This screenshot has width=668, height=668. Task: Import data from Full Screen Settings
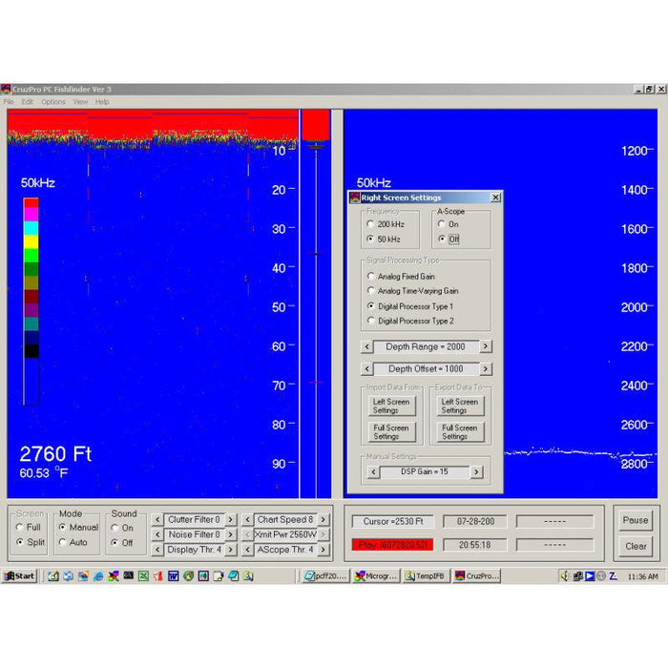[x=391, y=432]
